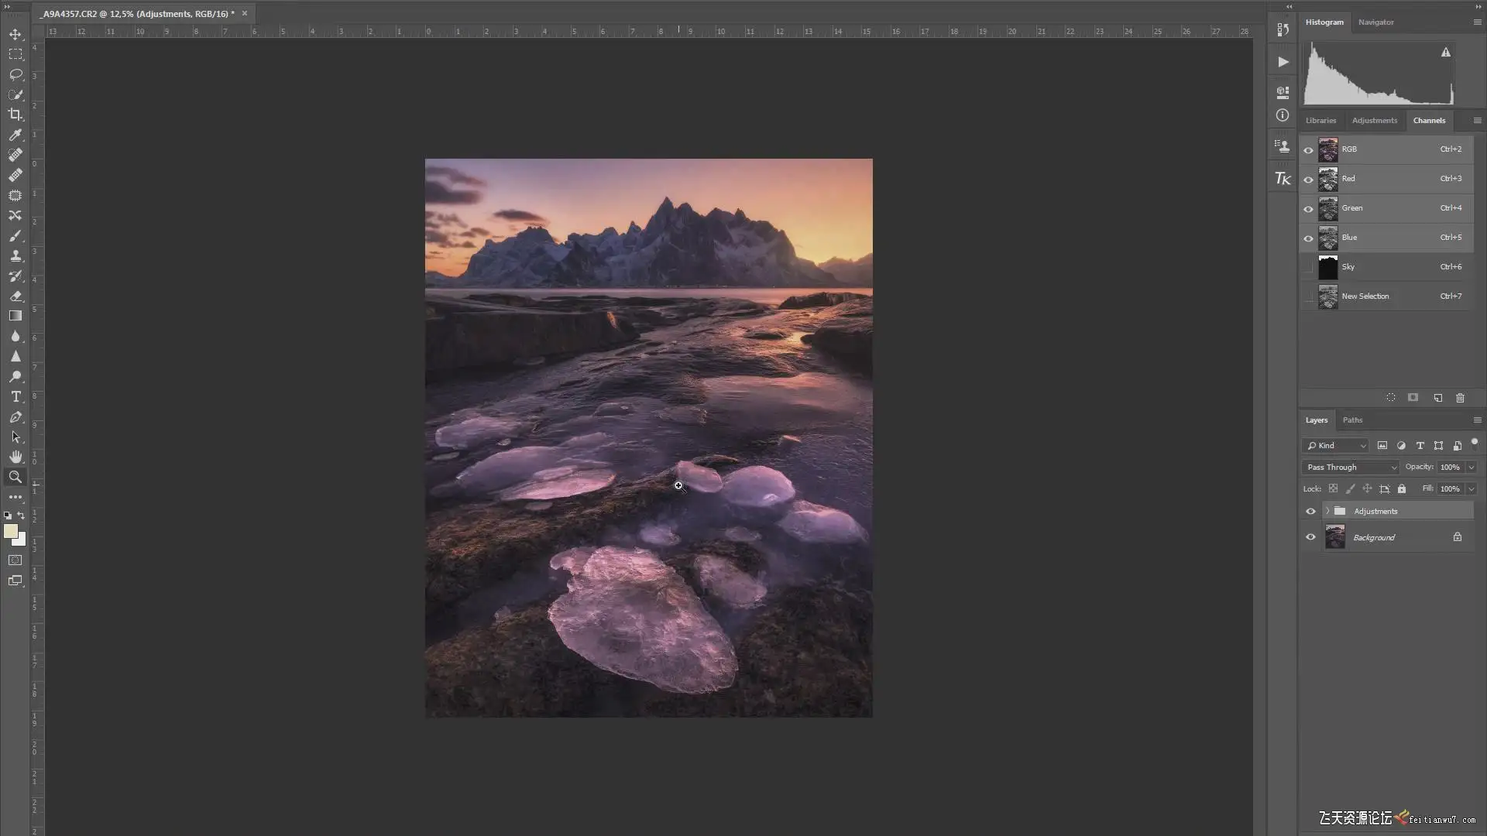
Task: Toggle Adjustments group visibility eye
Action: [1310, 511]
